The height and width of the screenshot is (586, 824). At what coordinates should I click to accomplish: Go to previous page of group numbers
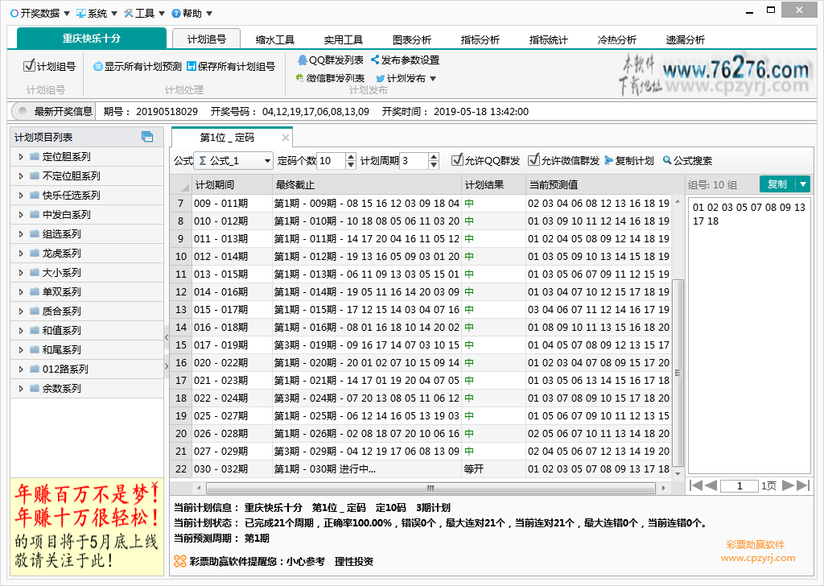711,485
